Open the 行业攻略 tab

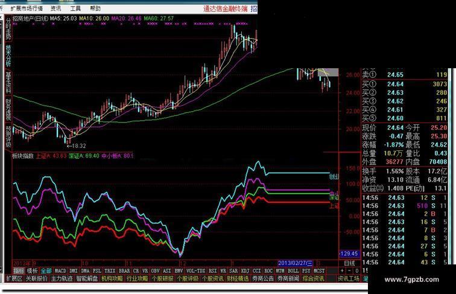(x=138, y=278)
